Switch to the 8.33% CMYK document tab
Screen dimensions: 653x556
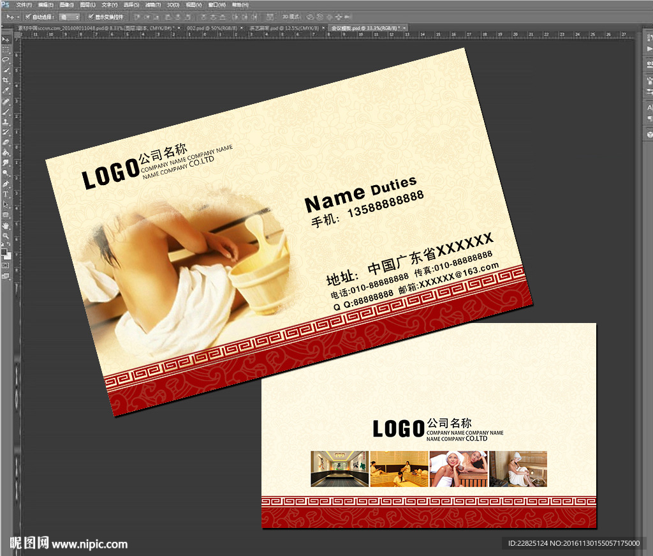coord(95,28)
